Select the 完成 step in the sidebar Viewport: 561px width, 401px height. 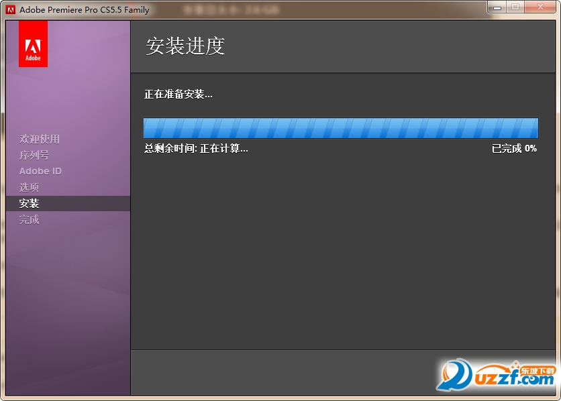(x=29, y=219)
